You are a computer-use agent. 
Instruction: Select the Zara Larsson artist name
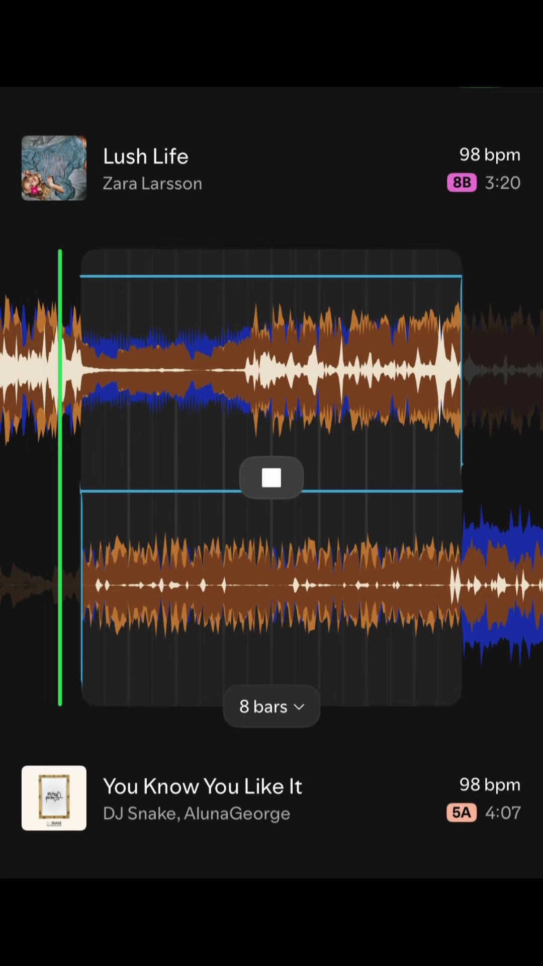pos(152,184)
